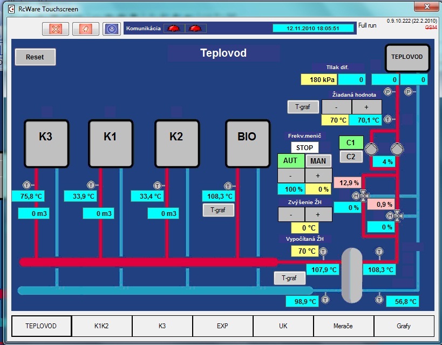Open the EXP bottom tab

point(222,326)
